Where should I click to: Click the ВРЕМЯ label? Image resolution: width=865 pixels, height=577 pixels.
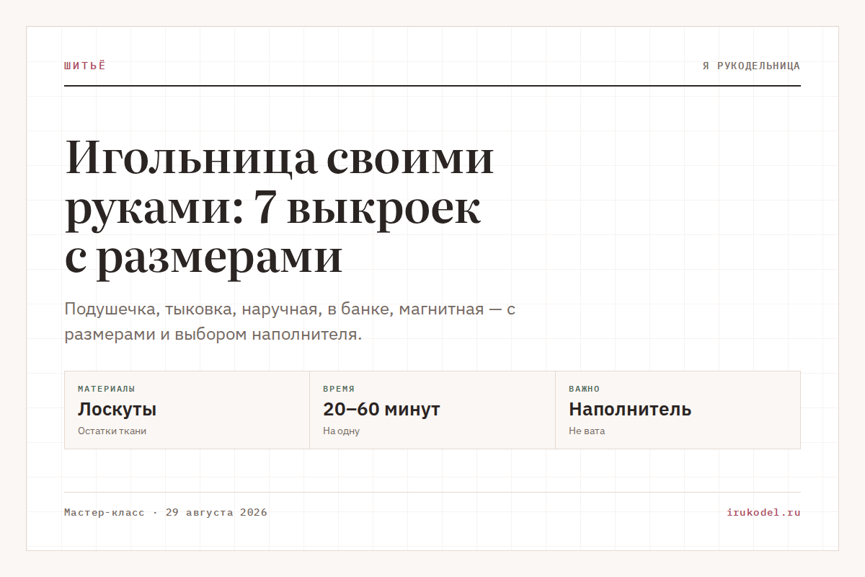click(x=339, y=389)
